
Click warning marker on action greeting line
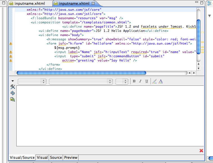(x=11, y=60)
